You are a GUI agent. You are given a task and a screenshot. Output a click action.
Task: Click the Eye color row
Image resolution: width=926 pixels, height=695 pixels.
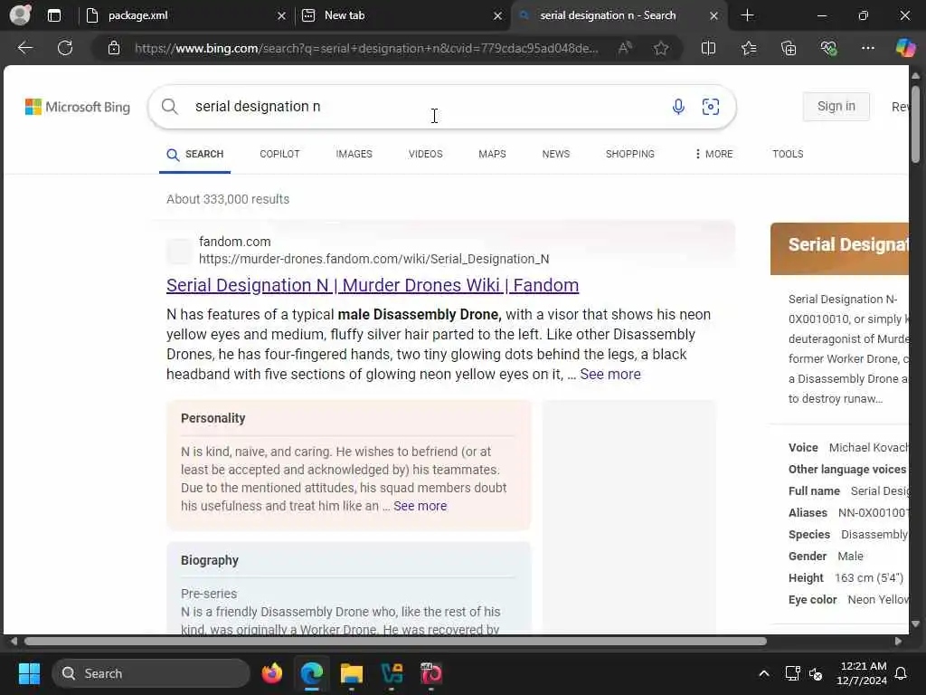pyautogui.click(x=848, y=599)
